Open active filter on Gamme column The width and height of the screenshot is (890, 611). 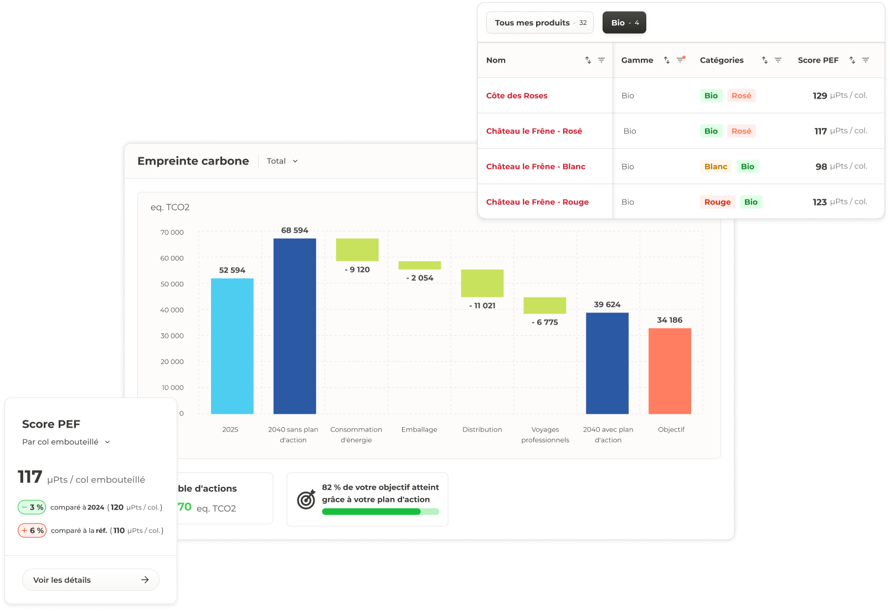[681, 60]
